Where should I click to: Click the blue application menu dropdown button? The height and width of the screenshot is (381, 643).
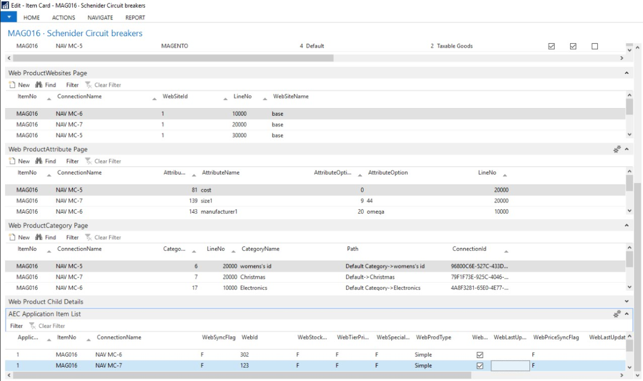tap(9, 17)
